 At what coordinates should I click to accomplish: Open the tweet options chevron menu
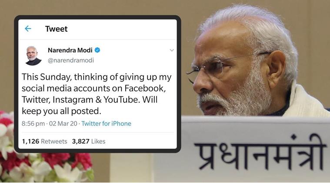[x=172, y=50]
